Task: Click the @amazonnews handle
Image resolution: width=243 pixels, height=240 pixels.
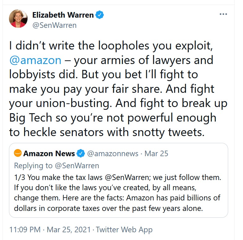Action: point(113,153)
